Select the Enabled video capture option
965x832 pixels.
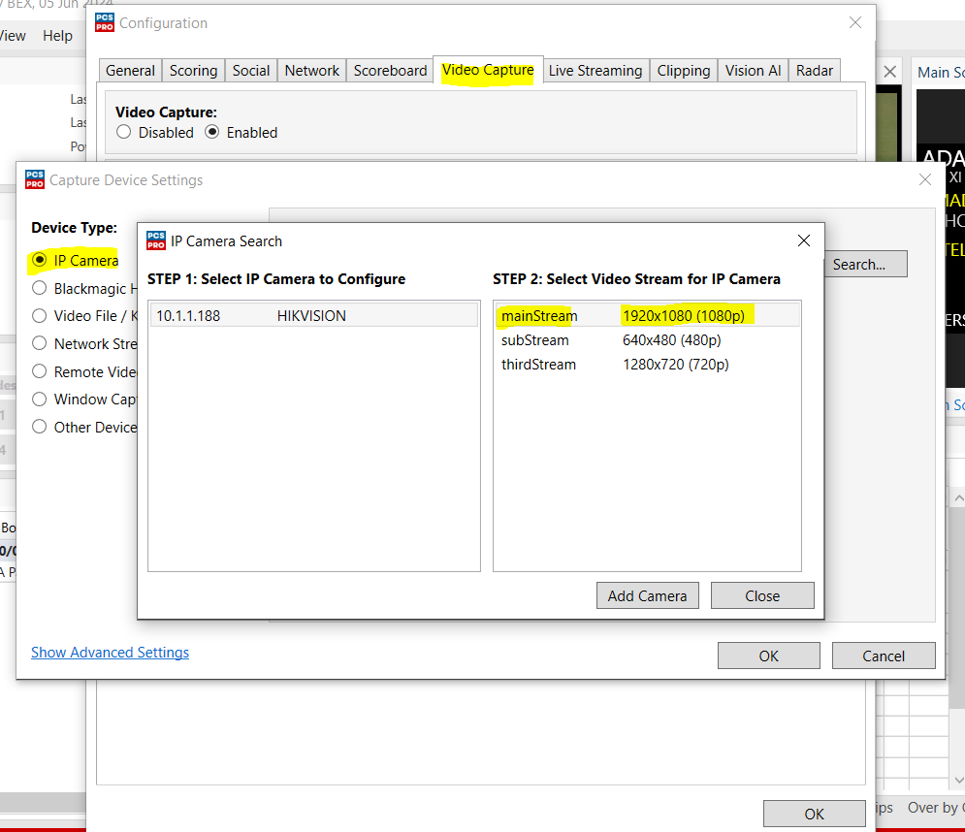click(212, 132)
